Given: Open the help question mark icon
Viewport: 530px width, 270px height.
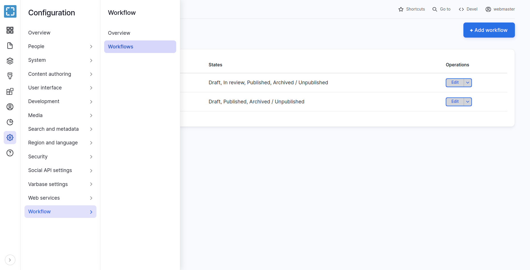Looking at the screenshot, I should pyautogui.click(x=10, y=153).
